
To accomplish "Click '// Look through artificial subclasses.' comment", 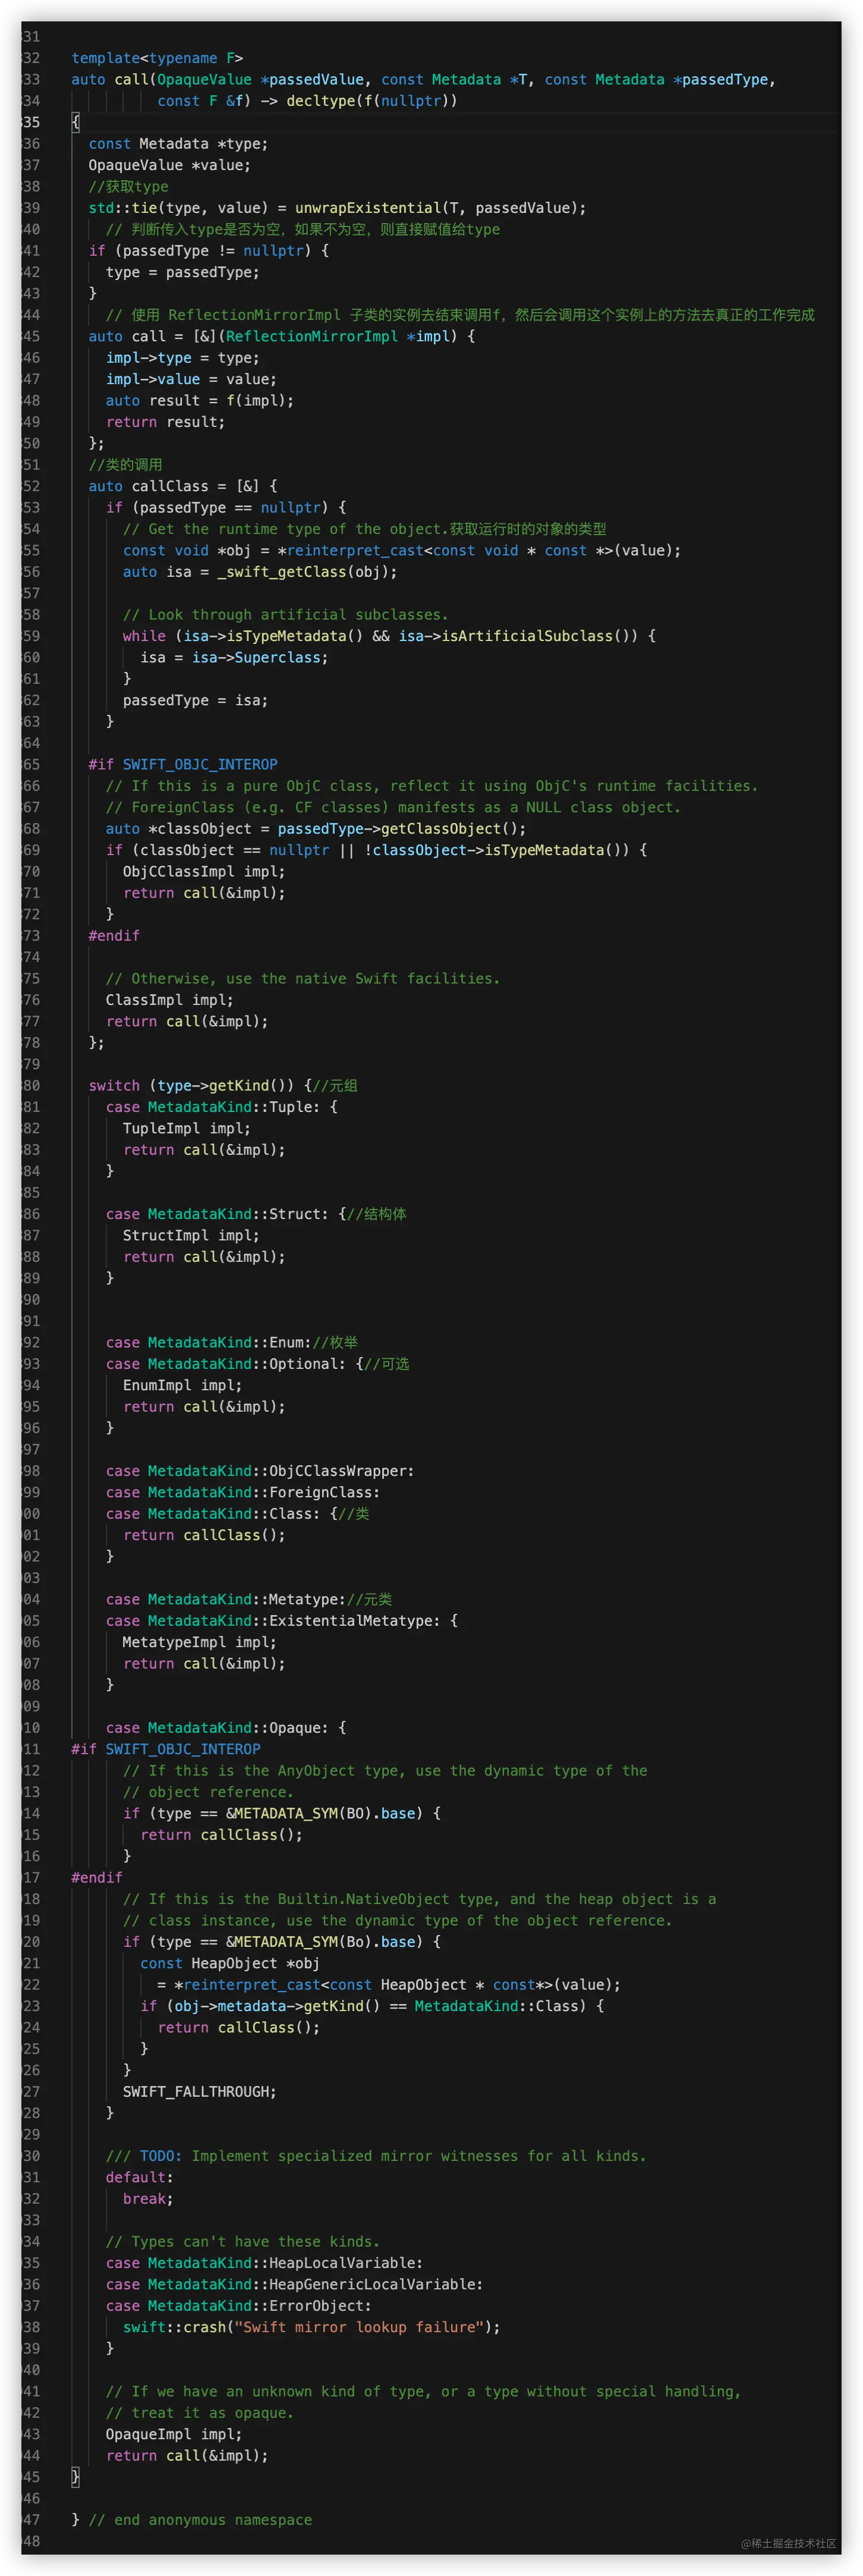I will point(286,615).
